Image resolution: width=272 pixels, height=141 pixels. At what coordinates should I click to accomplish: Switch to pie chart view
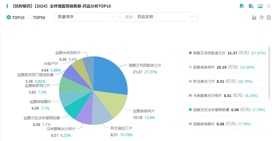click(261, 17)
